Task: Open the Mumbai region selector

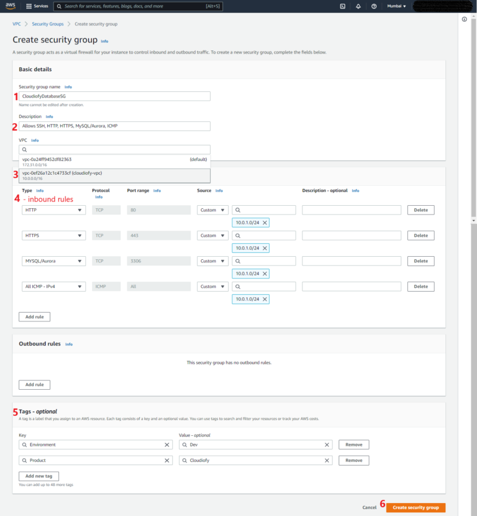Action: [x=396, y=6]
